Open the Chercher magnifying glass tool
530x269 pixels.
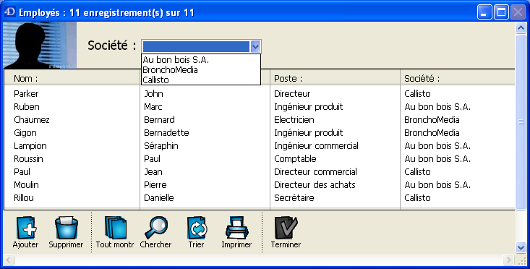(156, 228)
